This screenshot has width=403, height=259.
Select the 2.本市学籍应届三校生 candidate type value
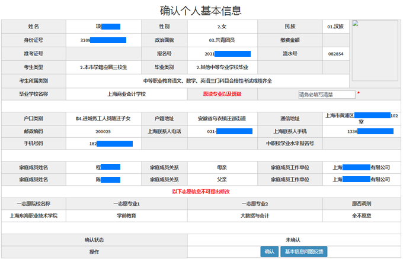[x=104, y=67]
